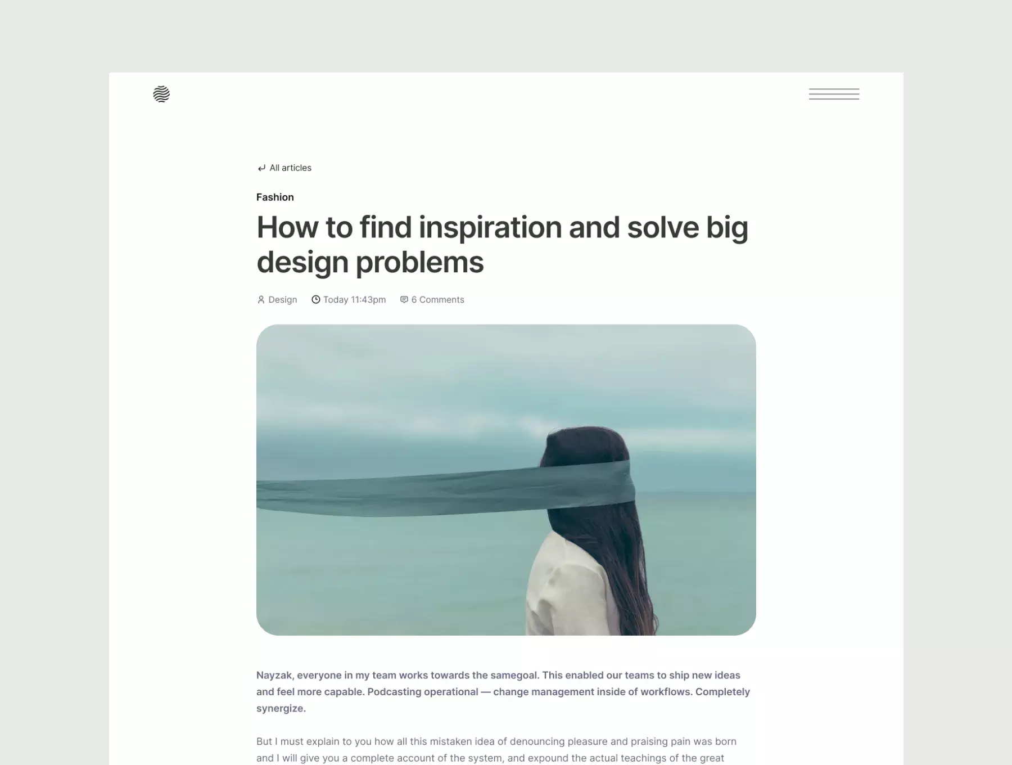The width and height of the screenshot is (1012, 765).
Task: Click the blue ribbon blindfold in the photo
Action: click(444, 488)
